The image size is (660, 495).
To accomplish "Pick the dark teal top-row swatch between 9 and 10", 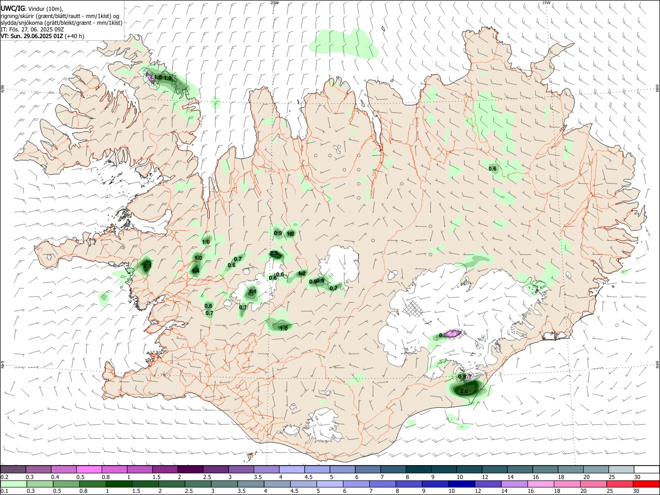I will coord(444,469).
